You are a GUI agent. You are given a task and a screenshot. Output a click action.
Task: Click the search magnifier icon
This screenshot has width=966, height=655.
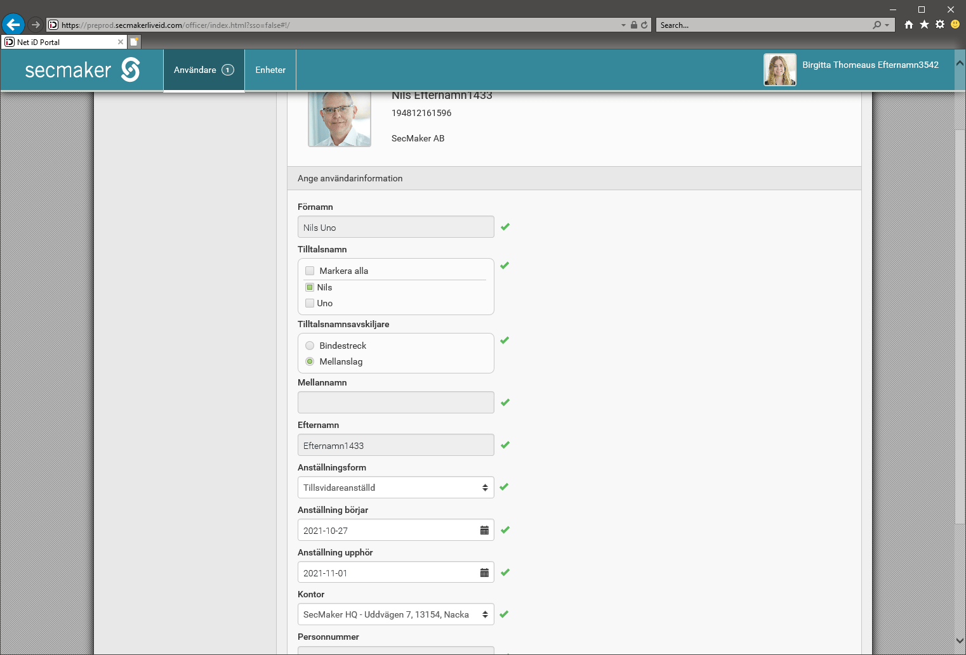pyautogui.click(x=877, y=25)
